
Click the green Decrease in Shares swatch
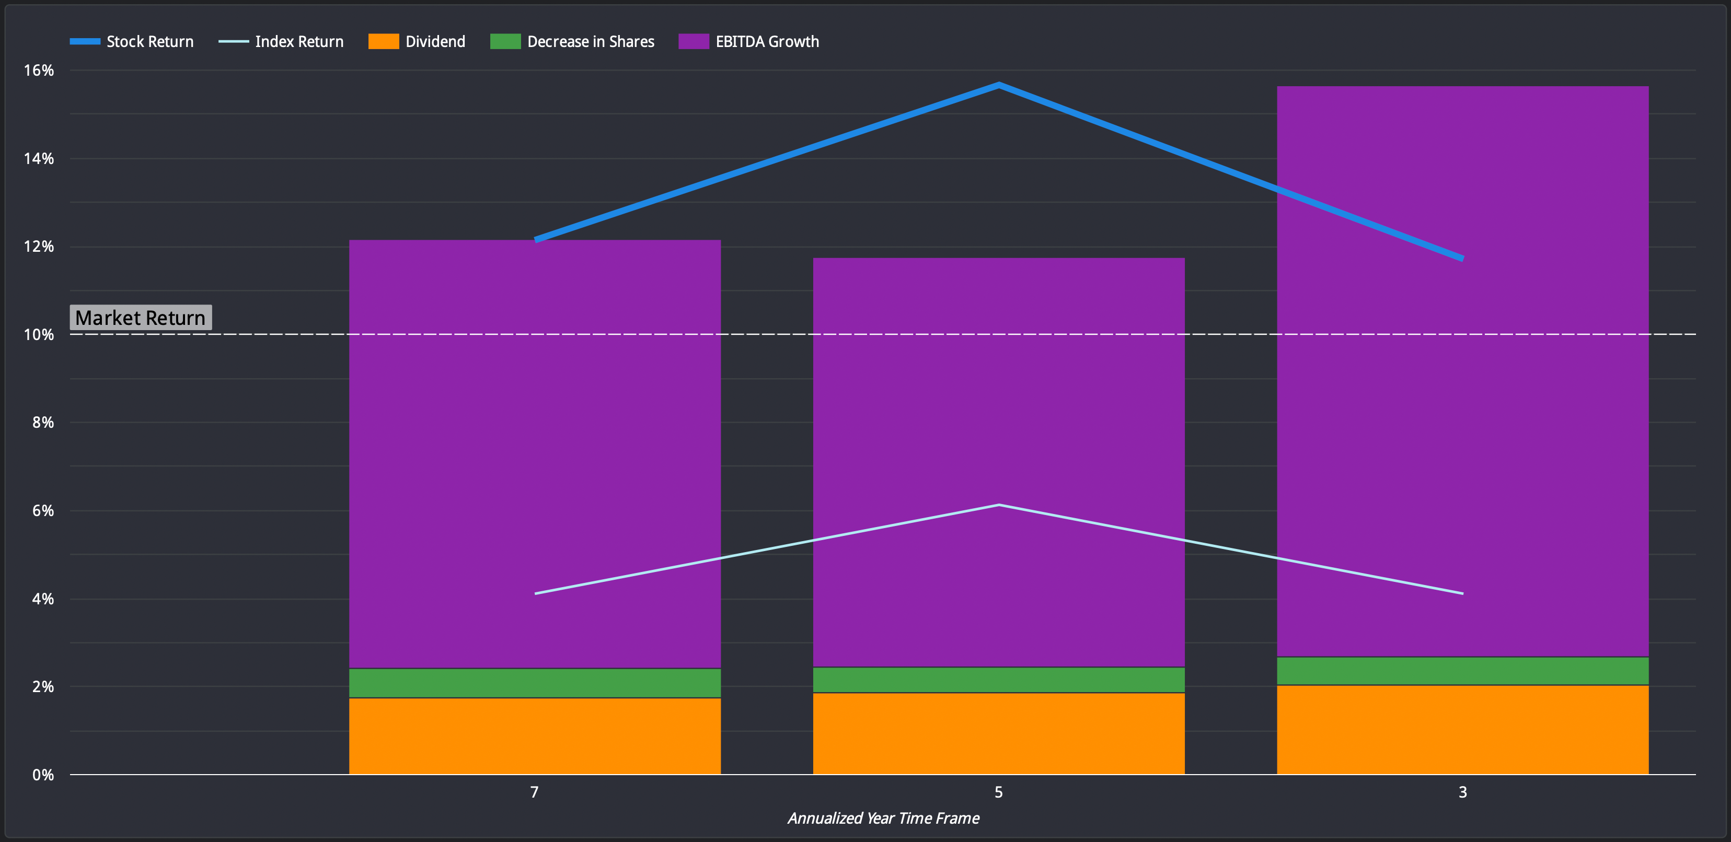click(x=505, y=42)
